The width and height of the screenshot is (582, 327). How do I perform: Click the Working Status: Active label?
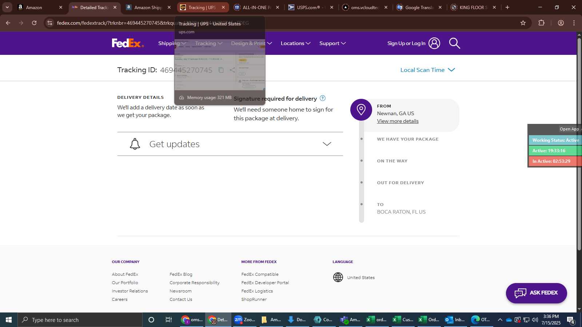tap(555, 140)
